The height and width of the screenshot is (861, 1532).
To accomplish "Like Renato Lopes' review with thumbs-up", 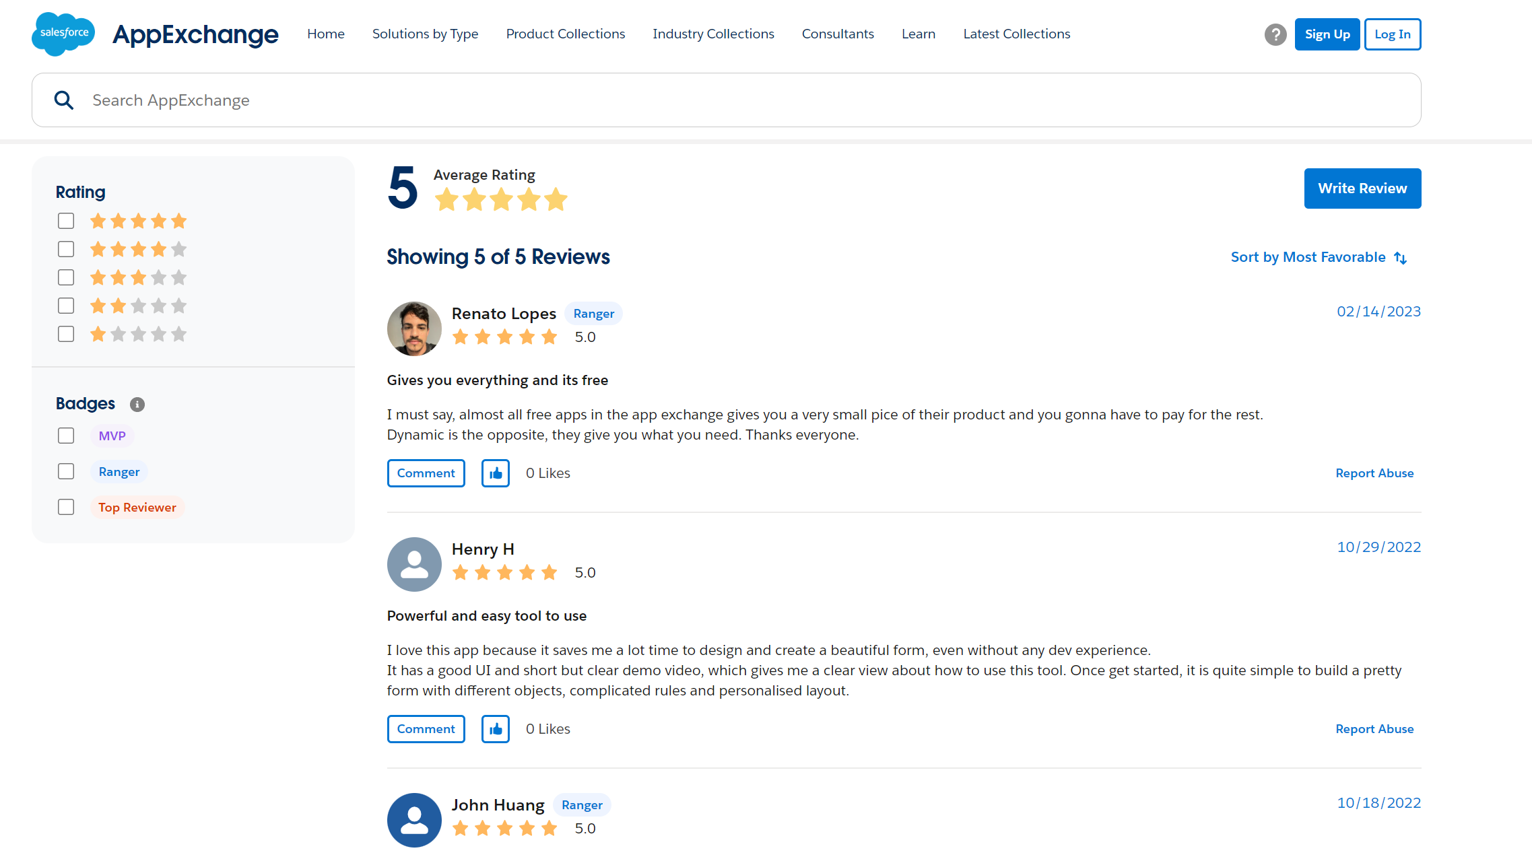I will tap(495, 473).
